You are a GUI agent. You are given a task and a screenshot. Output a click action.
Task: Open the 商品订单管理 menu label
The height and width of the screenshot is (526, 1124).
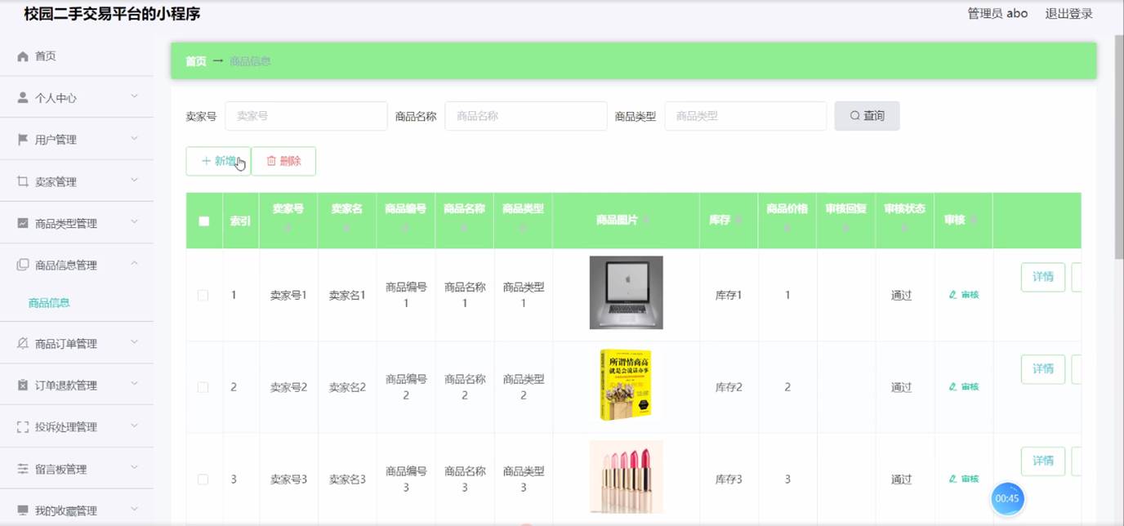[x=66, y=344]
